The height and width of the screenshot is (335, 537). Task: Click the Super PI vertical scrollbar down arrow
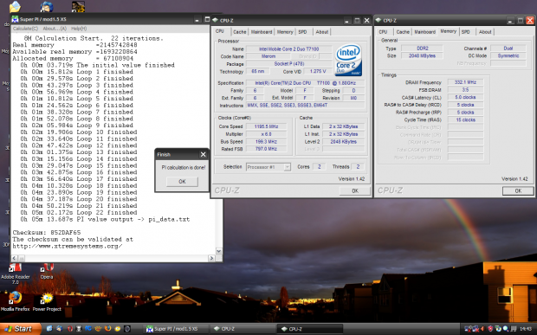(219, 251)
